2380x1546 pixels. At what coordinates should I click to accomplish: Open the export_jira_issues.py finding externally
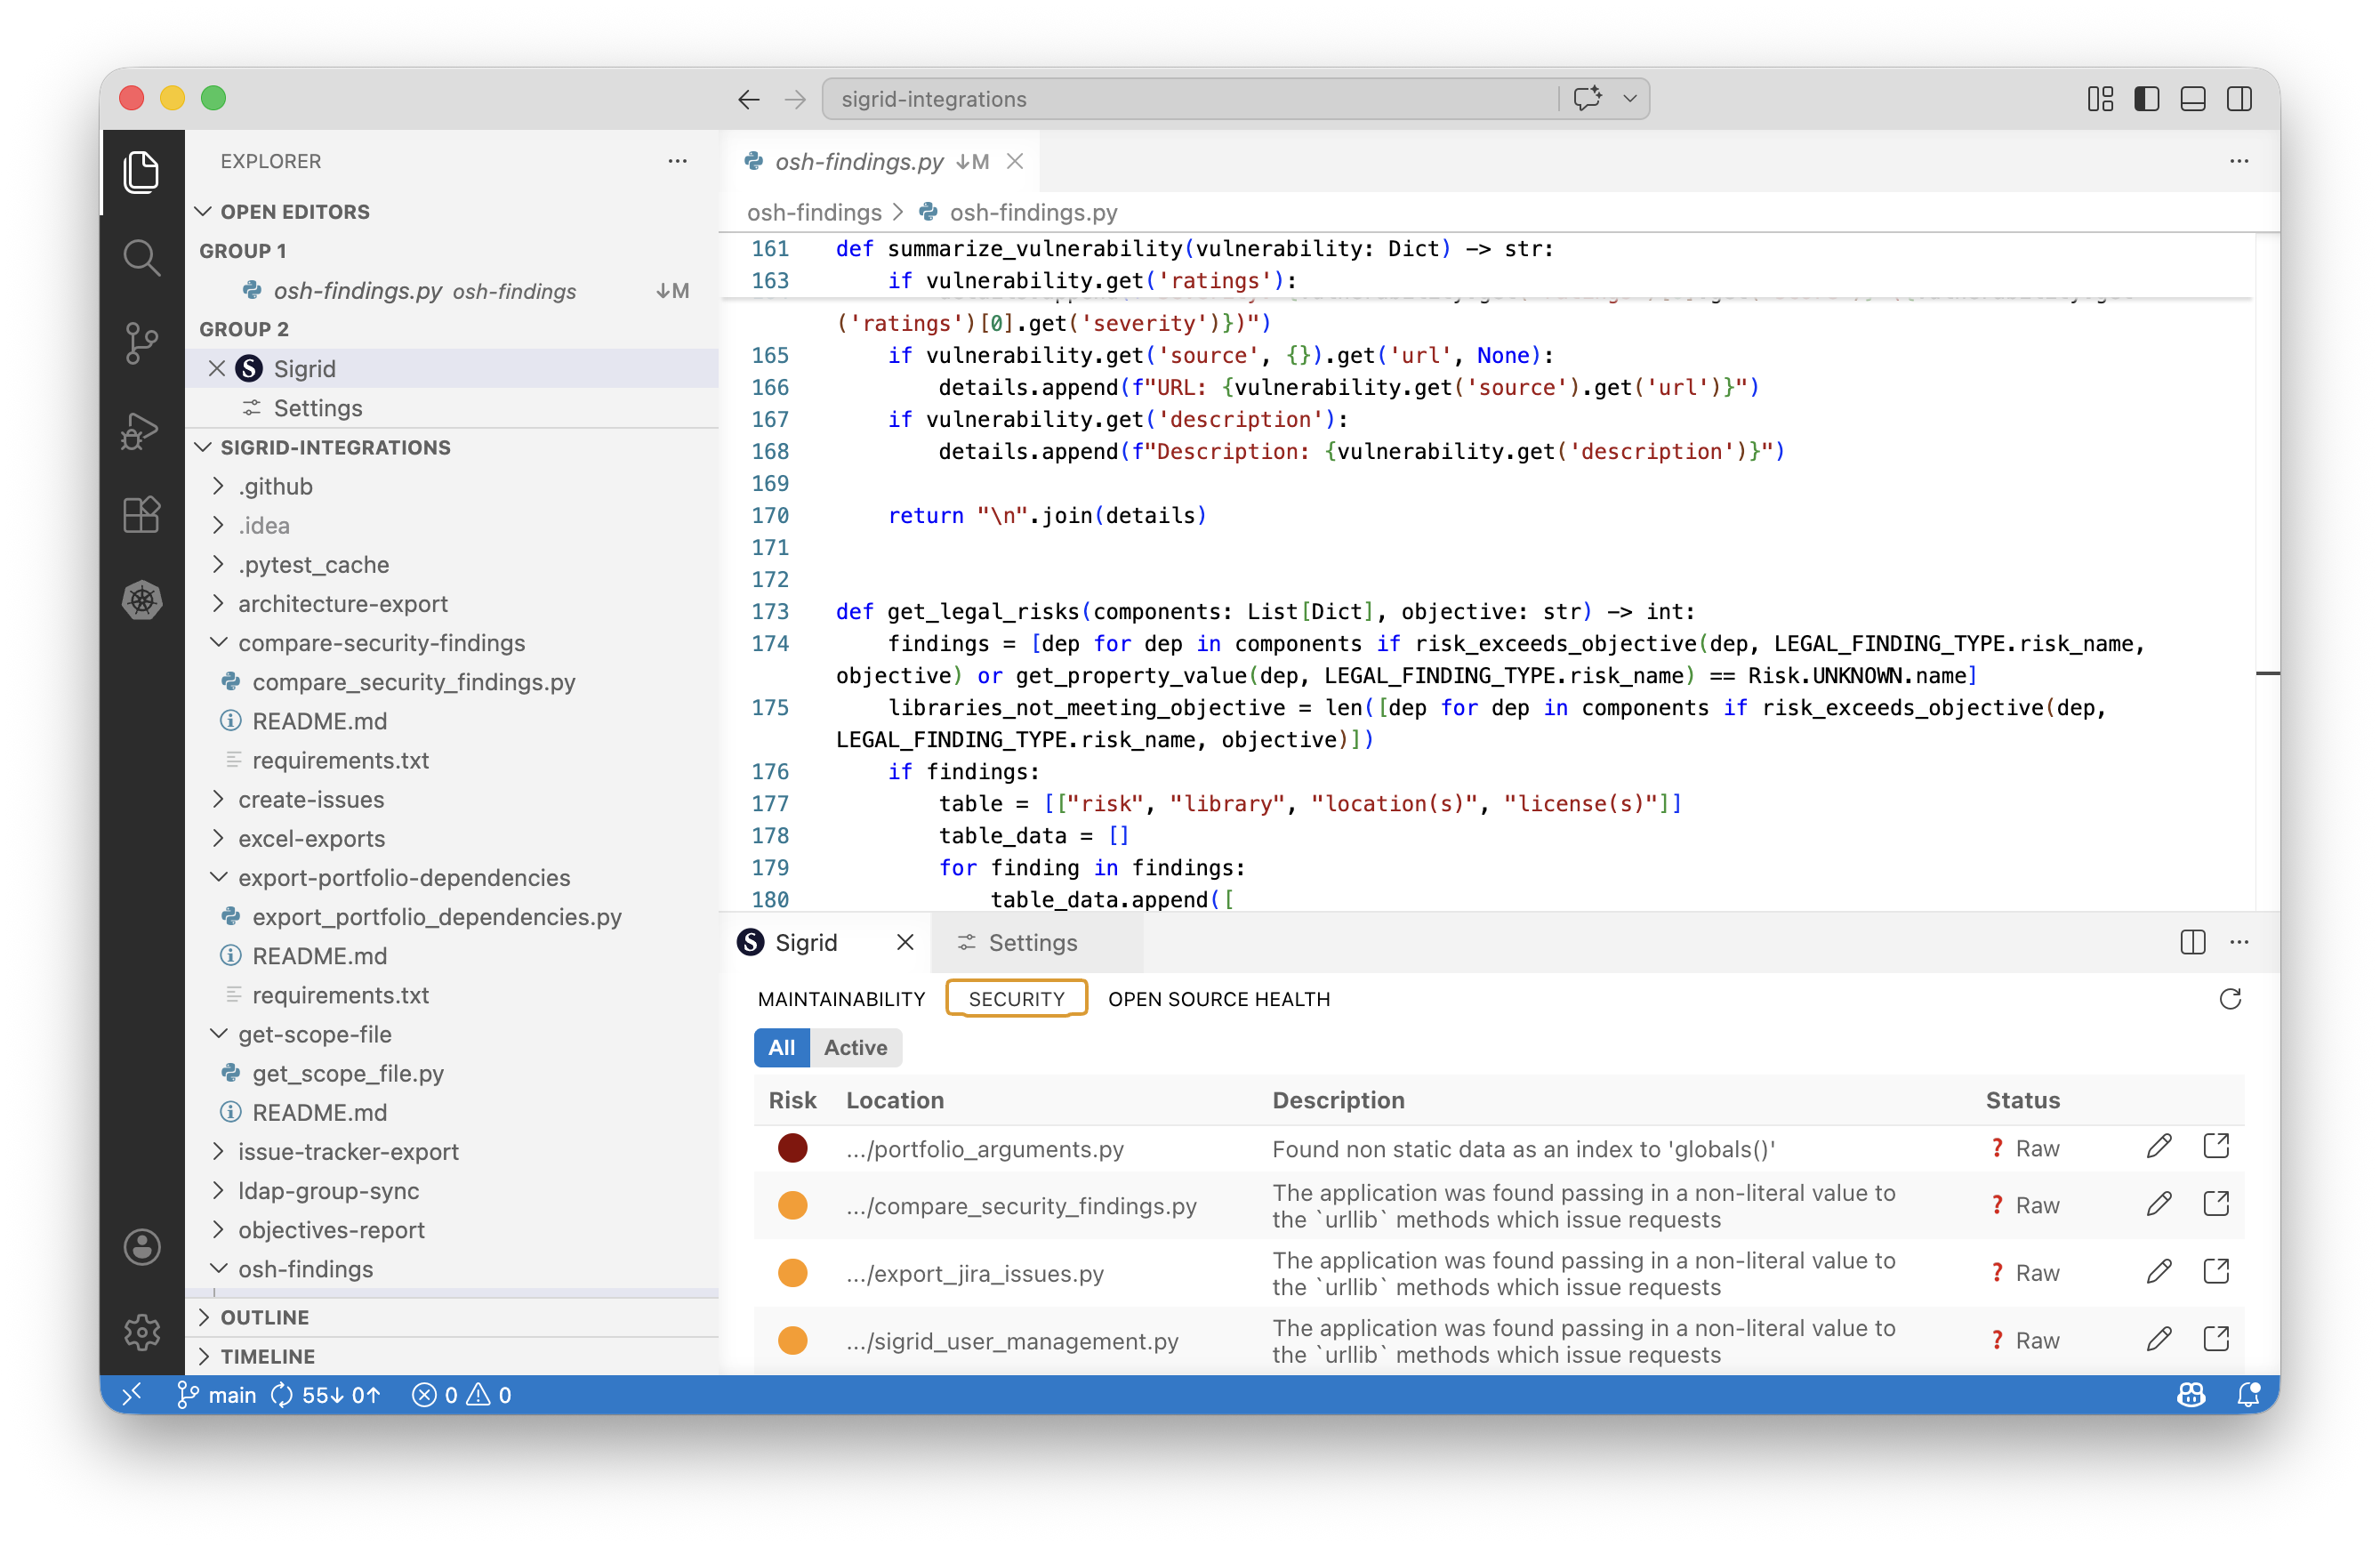[x=2215, y=1272]
